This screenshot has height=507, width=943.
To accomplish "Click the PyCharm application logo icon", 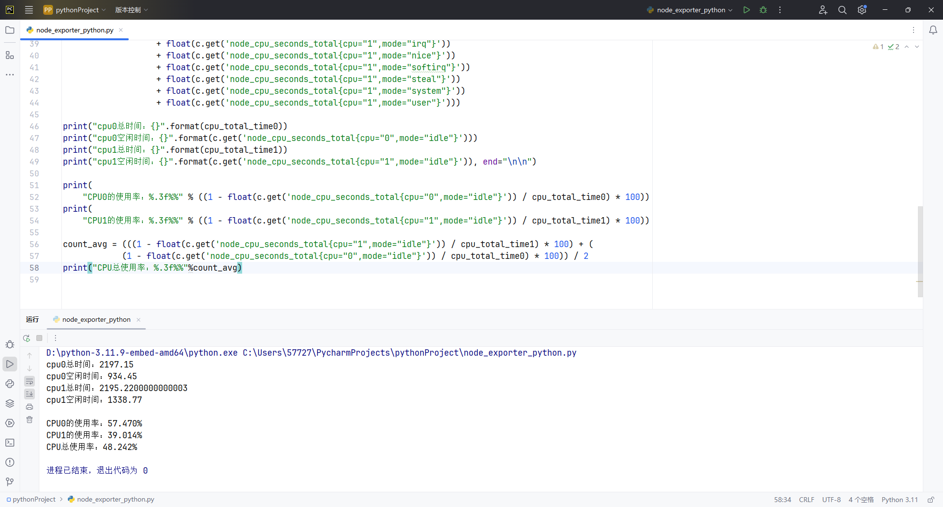I will (x=10, y=10).
